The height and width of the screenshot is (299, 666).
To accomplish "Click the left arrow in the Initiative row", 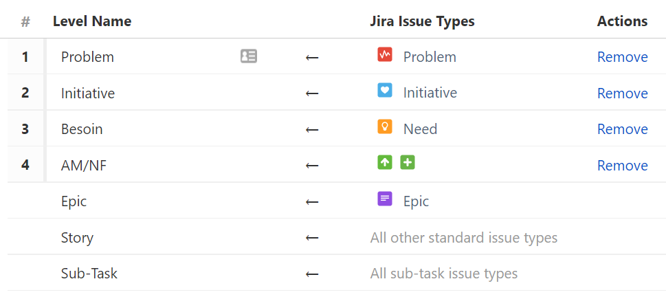I will pos(312,93).
